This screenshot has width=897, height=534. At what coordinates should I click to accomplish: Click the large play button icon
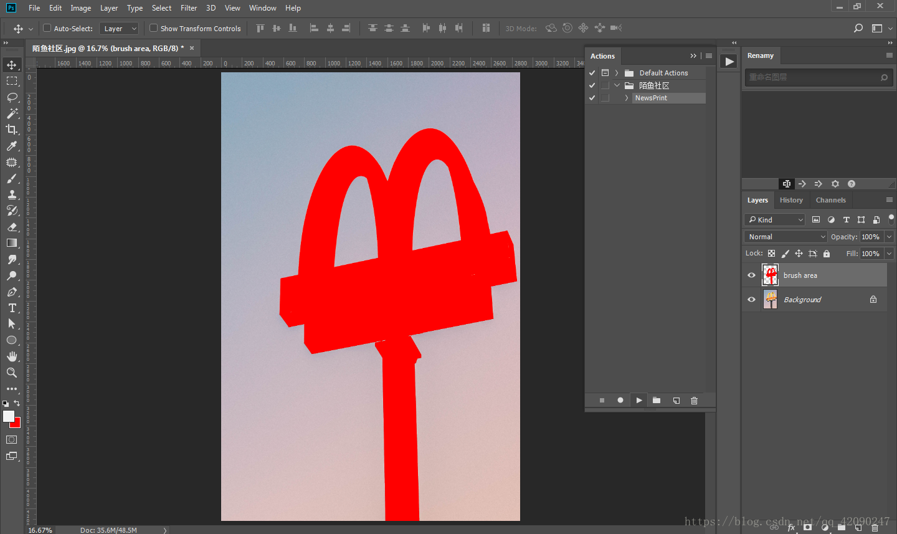tap(729, 62)
